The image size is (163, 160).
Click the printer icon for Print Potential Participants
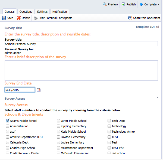[x=36, y=18]
